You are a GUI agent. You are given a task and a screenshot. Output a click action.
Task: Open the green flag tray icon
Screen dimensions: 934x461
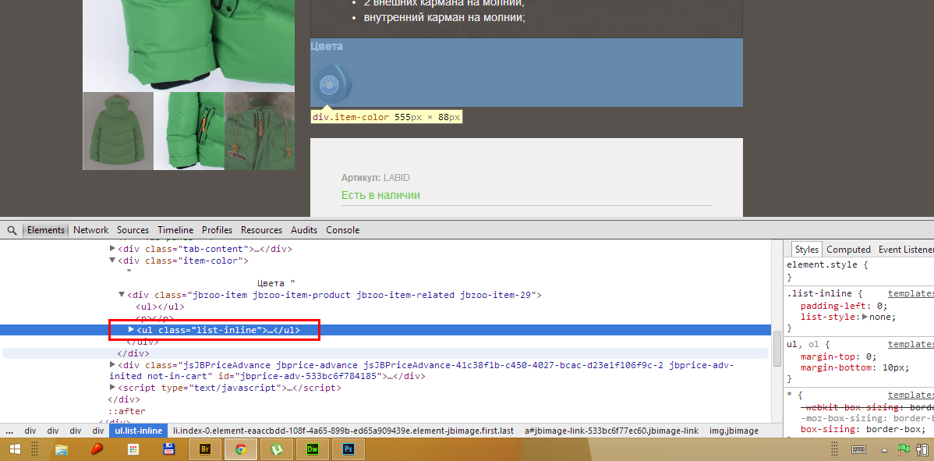903,449
